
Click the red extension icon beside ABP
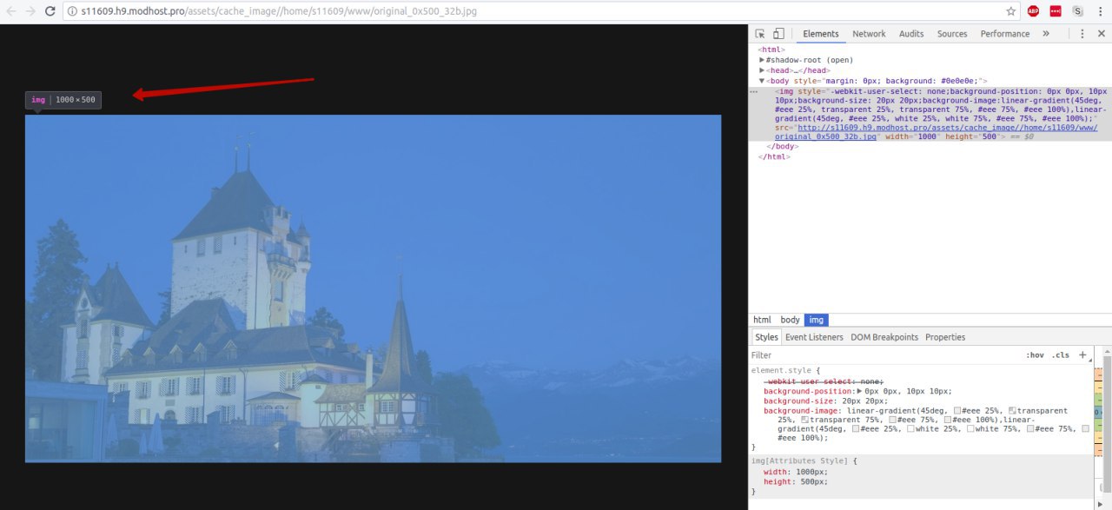1056,11
